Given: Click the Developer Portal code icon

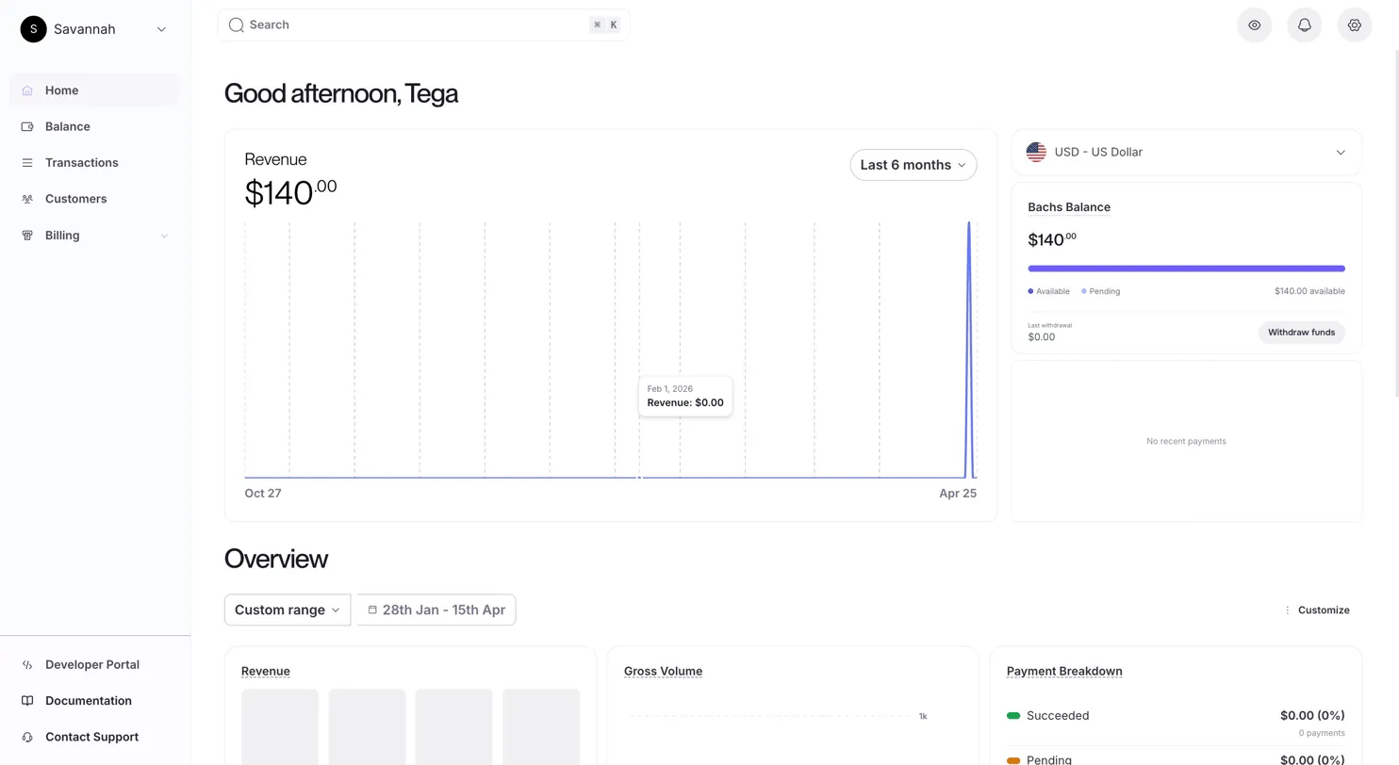Looking at the screenshot, I should 27,665.
